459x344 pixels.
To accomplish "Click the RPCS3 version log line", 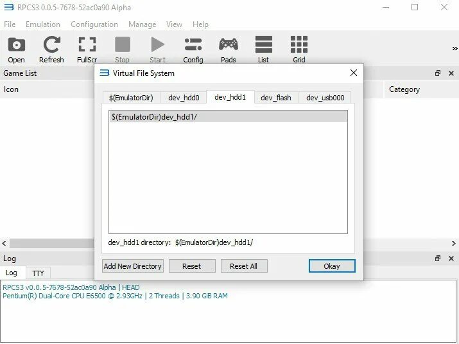I will [x=71, y=287].
